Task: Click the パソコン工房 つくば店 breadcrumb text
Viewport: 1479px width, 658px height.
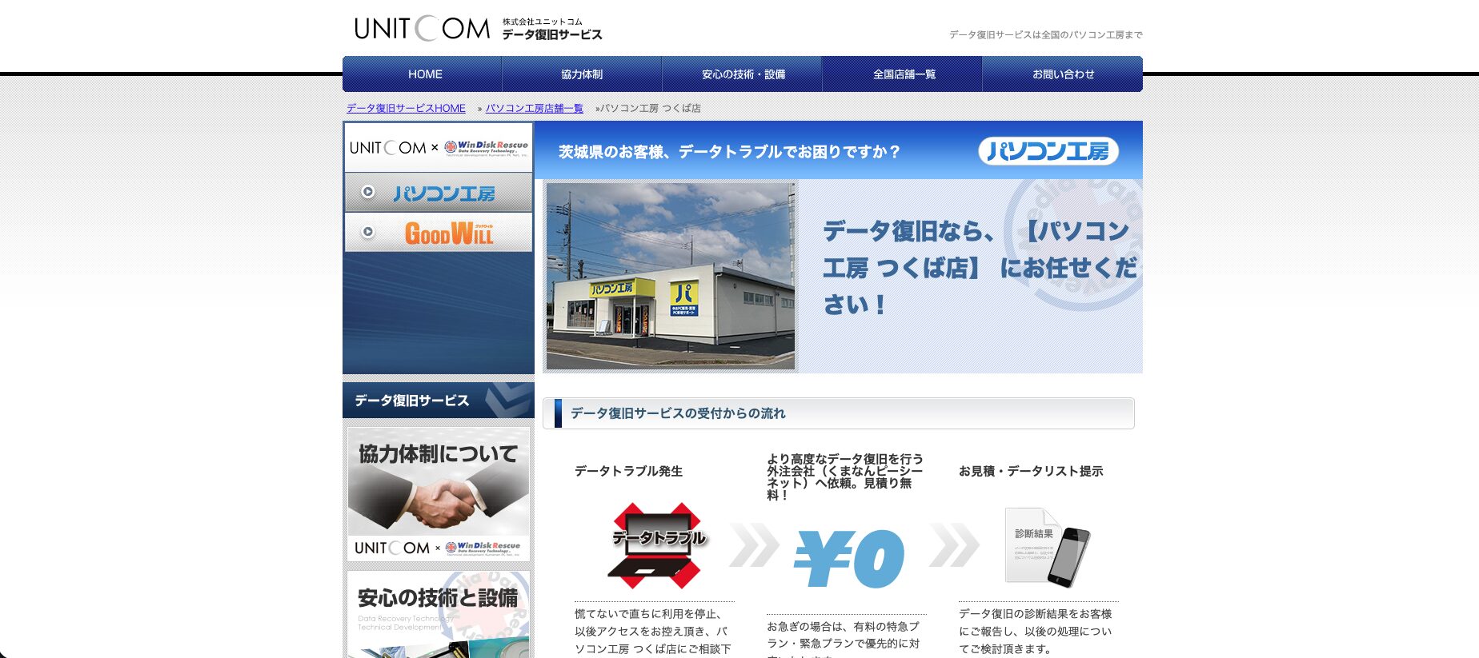Action: point(651,108)
